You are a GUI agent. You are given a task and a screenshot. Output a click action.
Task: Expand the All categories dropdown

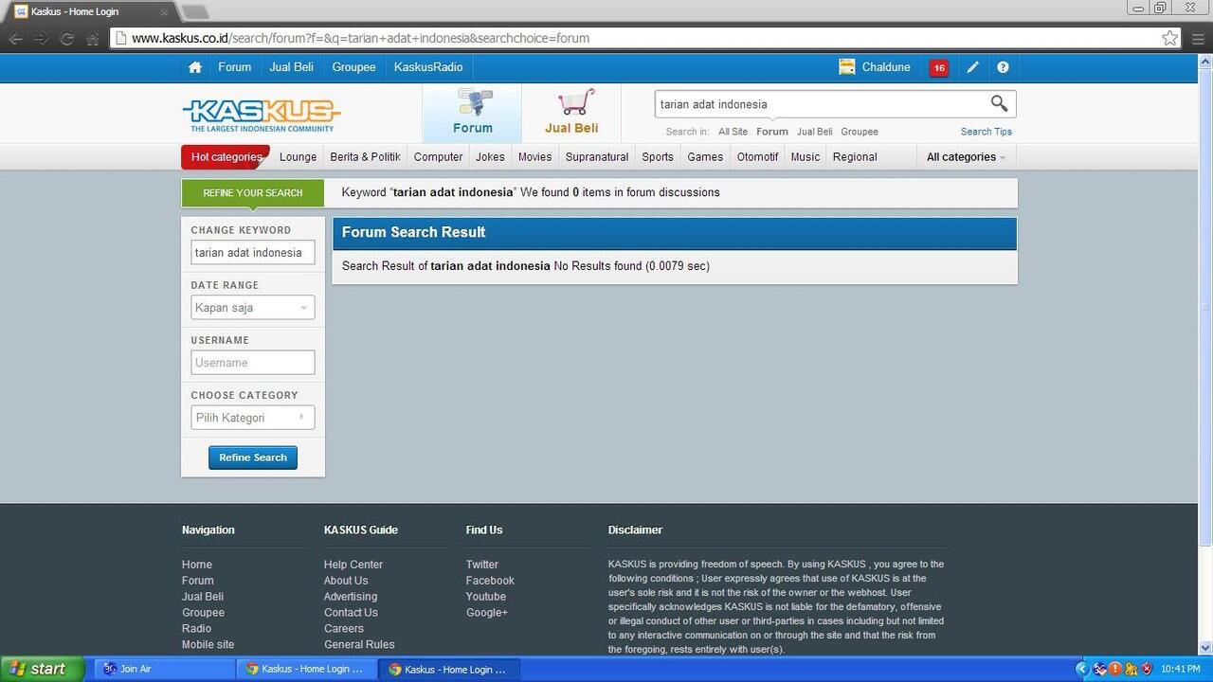click(966, 157)
